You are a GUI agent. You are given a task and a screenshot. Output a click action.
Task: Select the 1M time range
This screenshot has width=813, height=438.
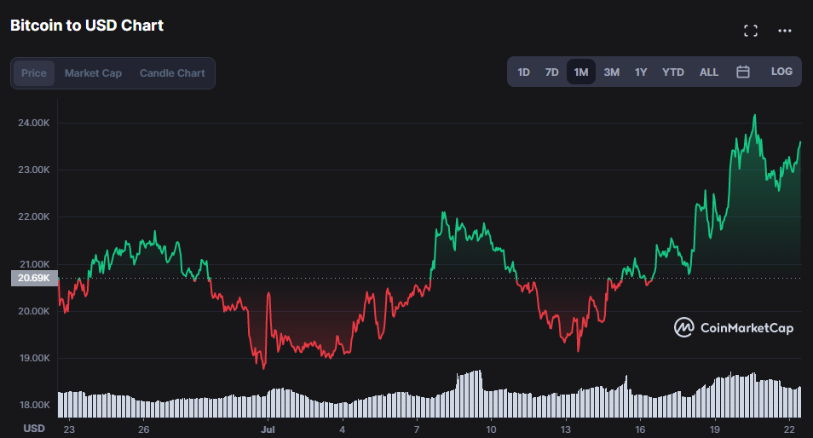click(580, 72)
